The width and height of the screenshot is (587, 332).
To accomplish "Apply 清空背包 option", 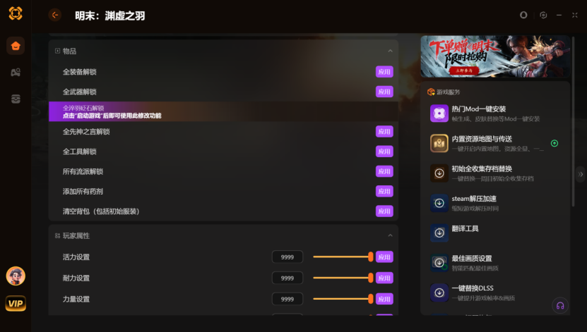I will 384,211.
